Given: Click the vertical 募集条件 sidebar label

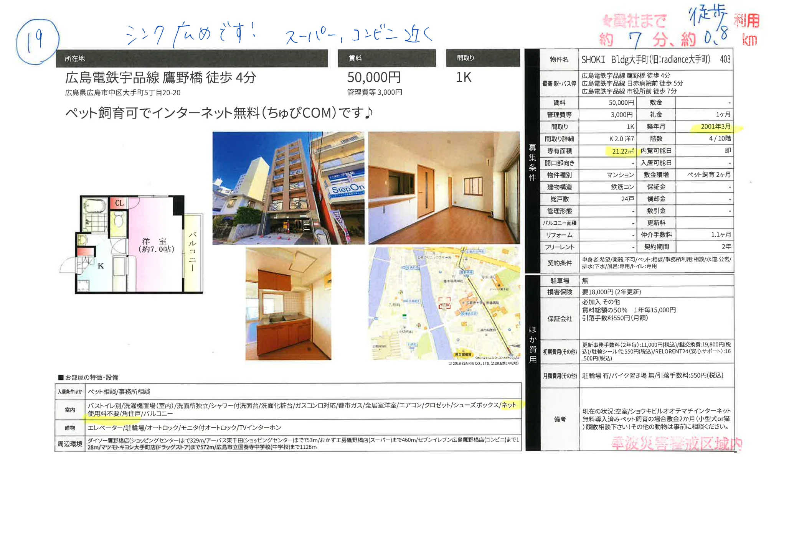Looking at the screenshot, I should coord(532,163).
